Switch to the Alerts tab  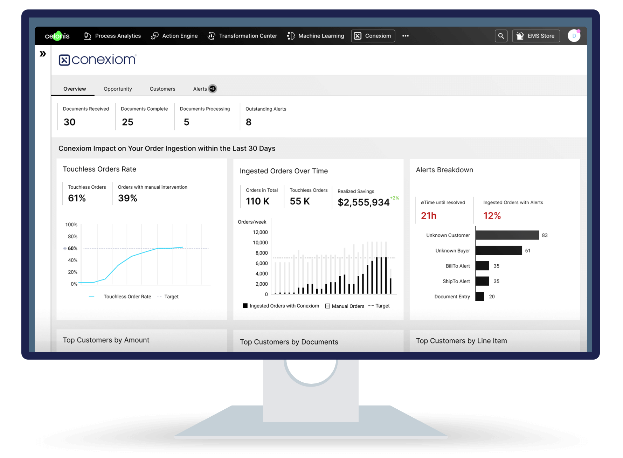click(x=200, y=89)
